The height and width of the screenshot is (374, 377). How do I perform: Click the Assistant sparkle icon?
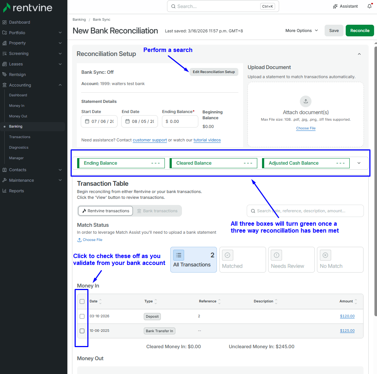335,7
